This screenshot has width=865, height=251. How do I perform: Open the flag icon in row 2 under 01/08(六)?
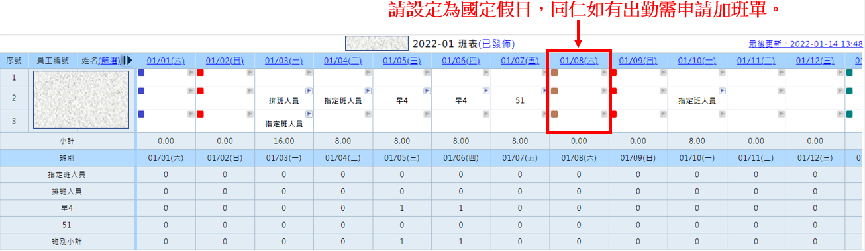(604, 90)
